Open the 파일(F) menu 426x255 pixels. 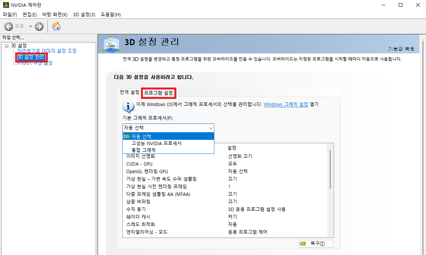click(x=10, y=15)
